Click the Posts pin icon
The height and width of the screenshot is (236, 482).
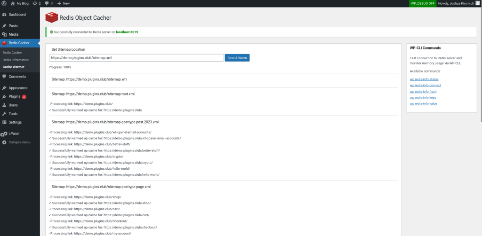[x=4, y=26]
